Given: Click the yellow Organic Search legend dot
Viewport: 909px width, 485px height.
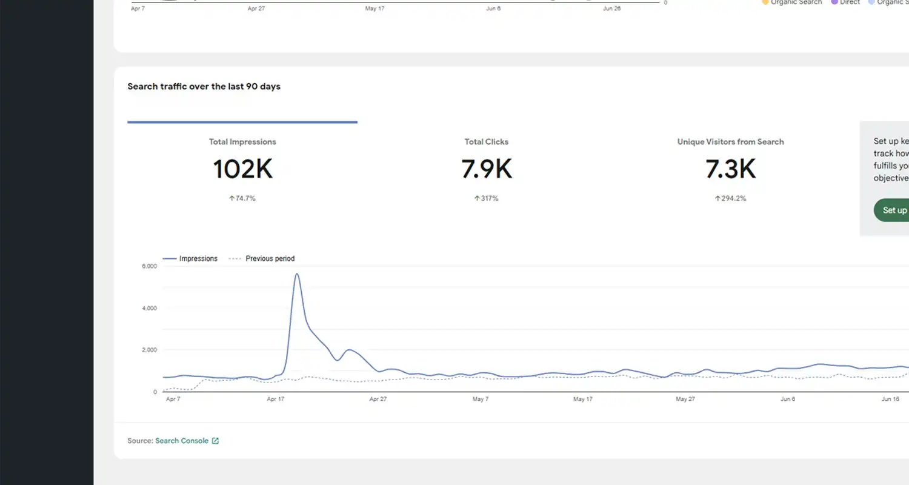Looking at the screenshot, I should [765, 2].
